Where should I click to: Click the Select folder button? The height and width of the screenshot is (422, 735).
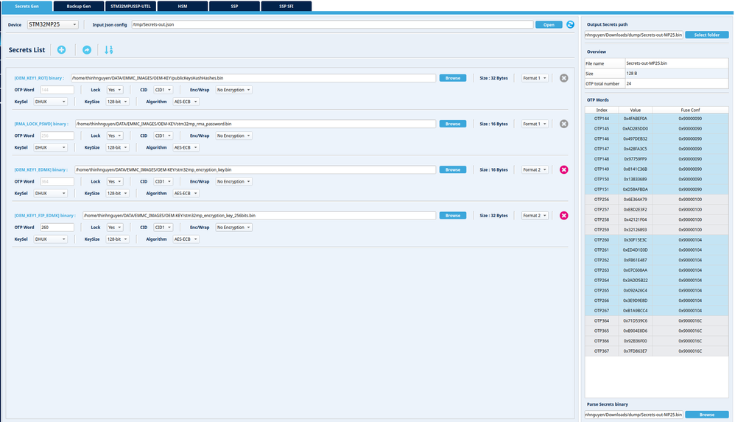pyautogui.click(x=706, y=35)
